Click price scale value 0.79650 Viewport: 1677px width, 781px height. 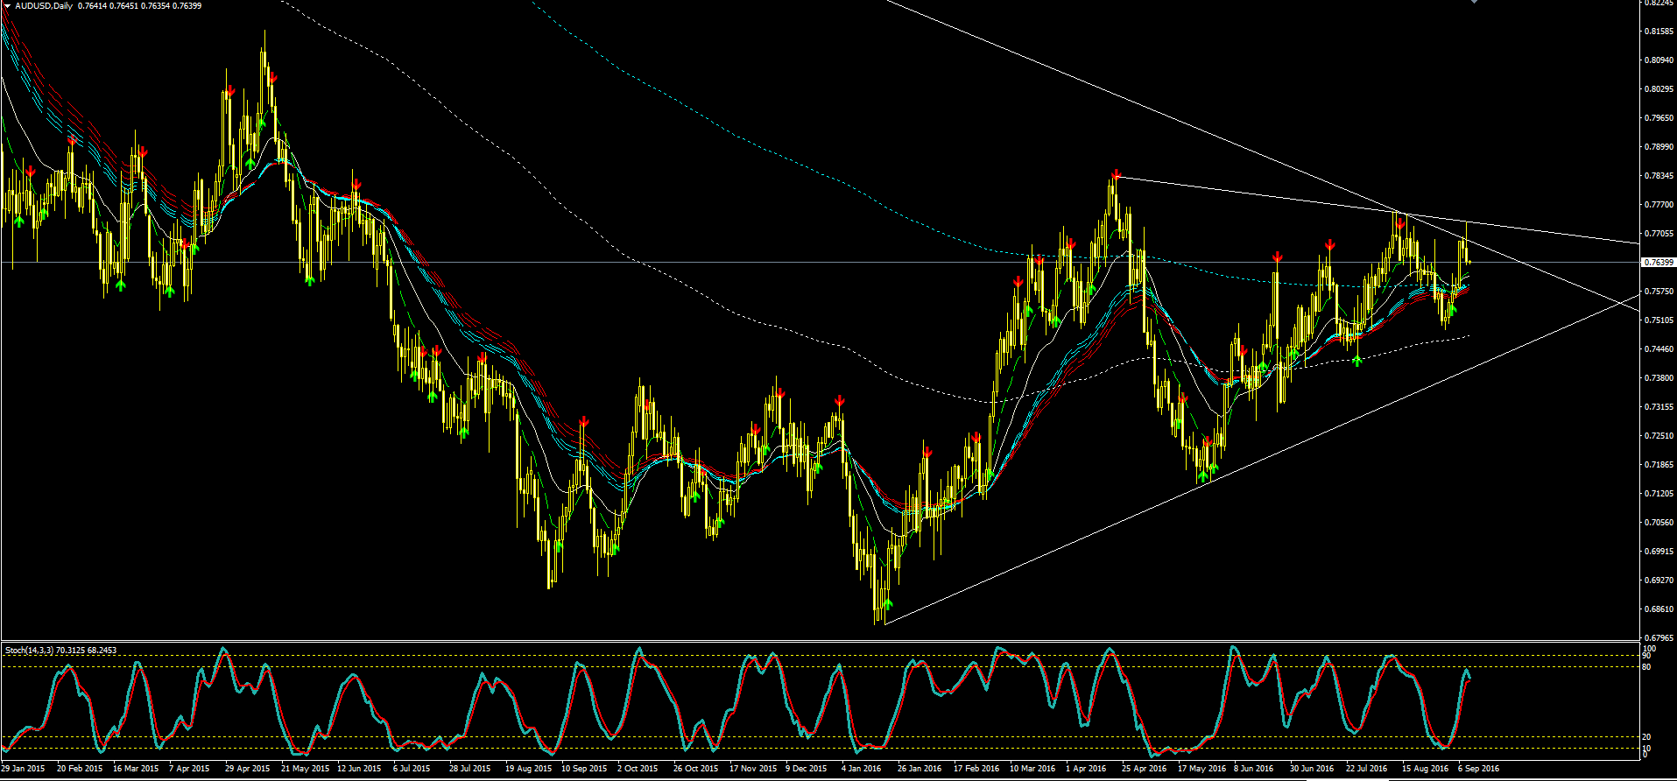click(x=1659, y=118)
